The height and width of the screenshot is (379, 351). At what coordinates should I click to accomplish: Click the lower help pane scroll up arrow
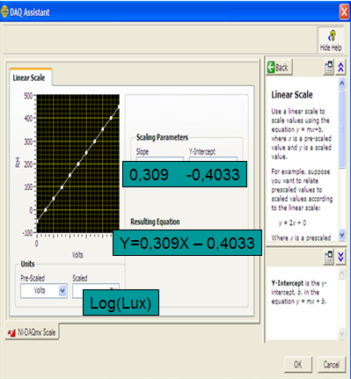point(342,273)
